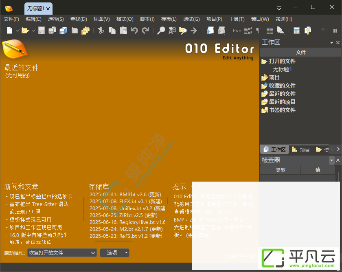Viewport: 342px width, 272px height.
Task: Toggle column mode icon
Action: [x=270, y=31]
